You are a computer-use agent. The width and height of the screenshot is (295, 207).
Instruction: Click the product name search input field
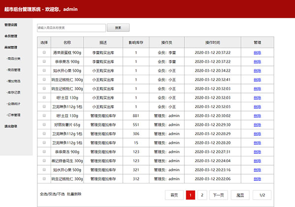coord(71,28)
